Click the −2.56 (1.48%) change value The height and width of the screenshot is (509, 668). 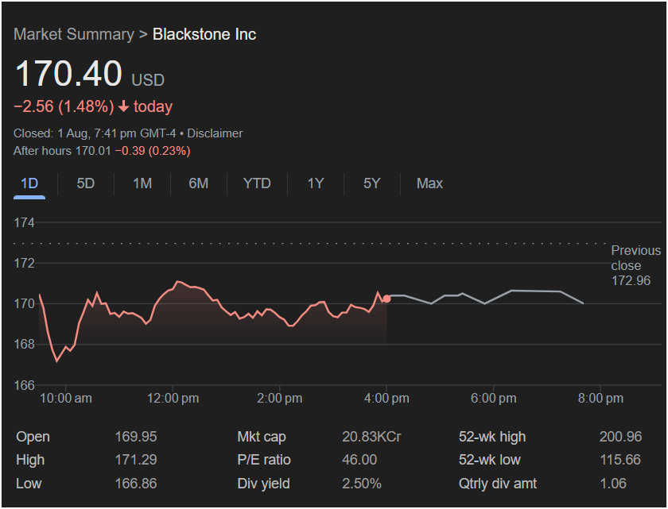[64, 106]
